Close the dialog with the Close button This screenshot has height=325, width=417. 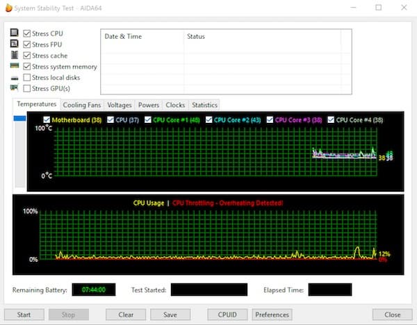click(x=392, y=315)
